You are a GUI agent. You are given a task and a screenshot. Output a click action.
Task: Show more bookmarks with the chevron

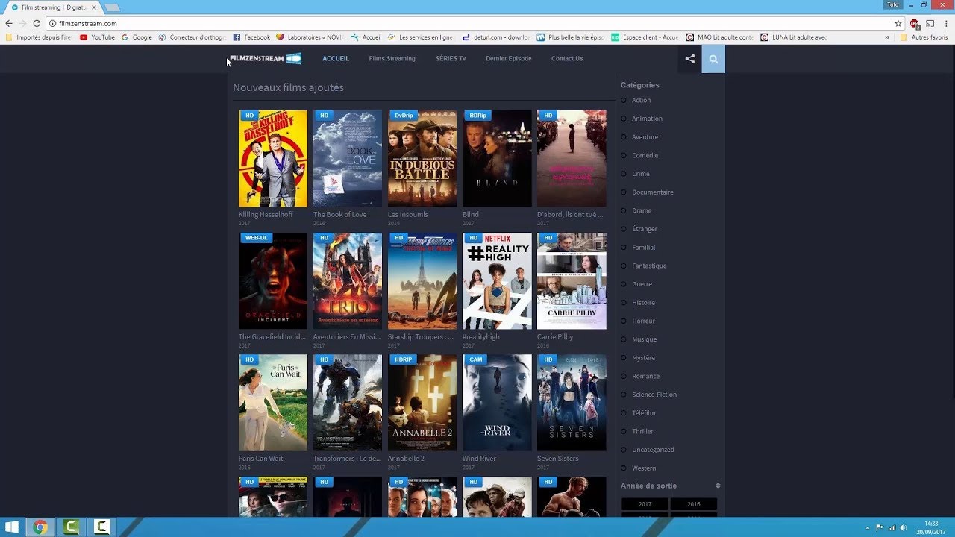(887, 37)
